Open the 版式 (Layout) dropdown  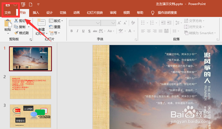tap(56, 21)
